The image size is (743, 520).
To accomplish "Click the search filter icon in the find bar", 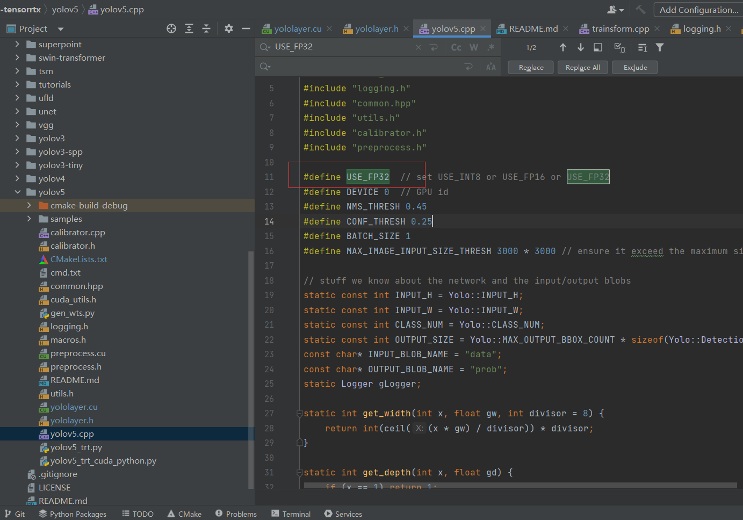I will pyautogui.click(x=659, y=47).
